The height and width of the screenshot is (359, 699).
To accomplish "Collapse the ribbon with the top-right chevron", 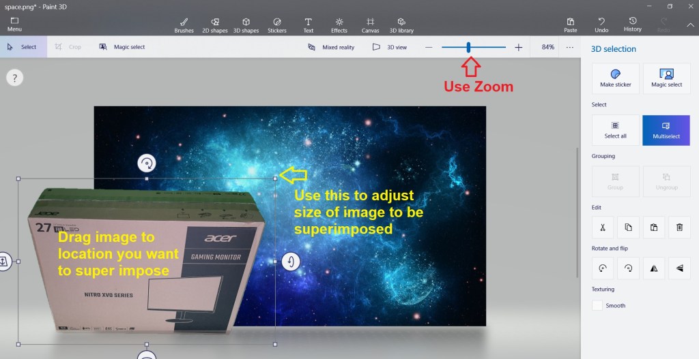I will [x=689, y=25].
